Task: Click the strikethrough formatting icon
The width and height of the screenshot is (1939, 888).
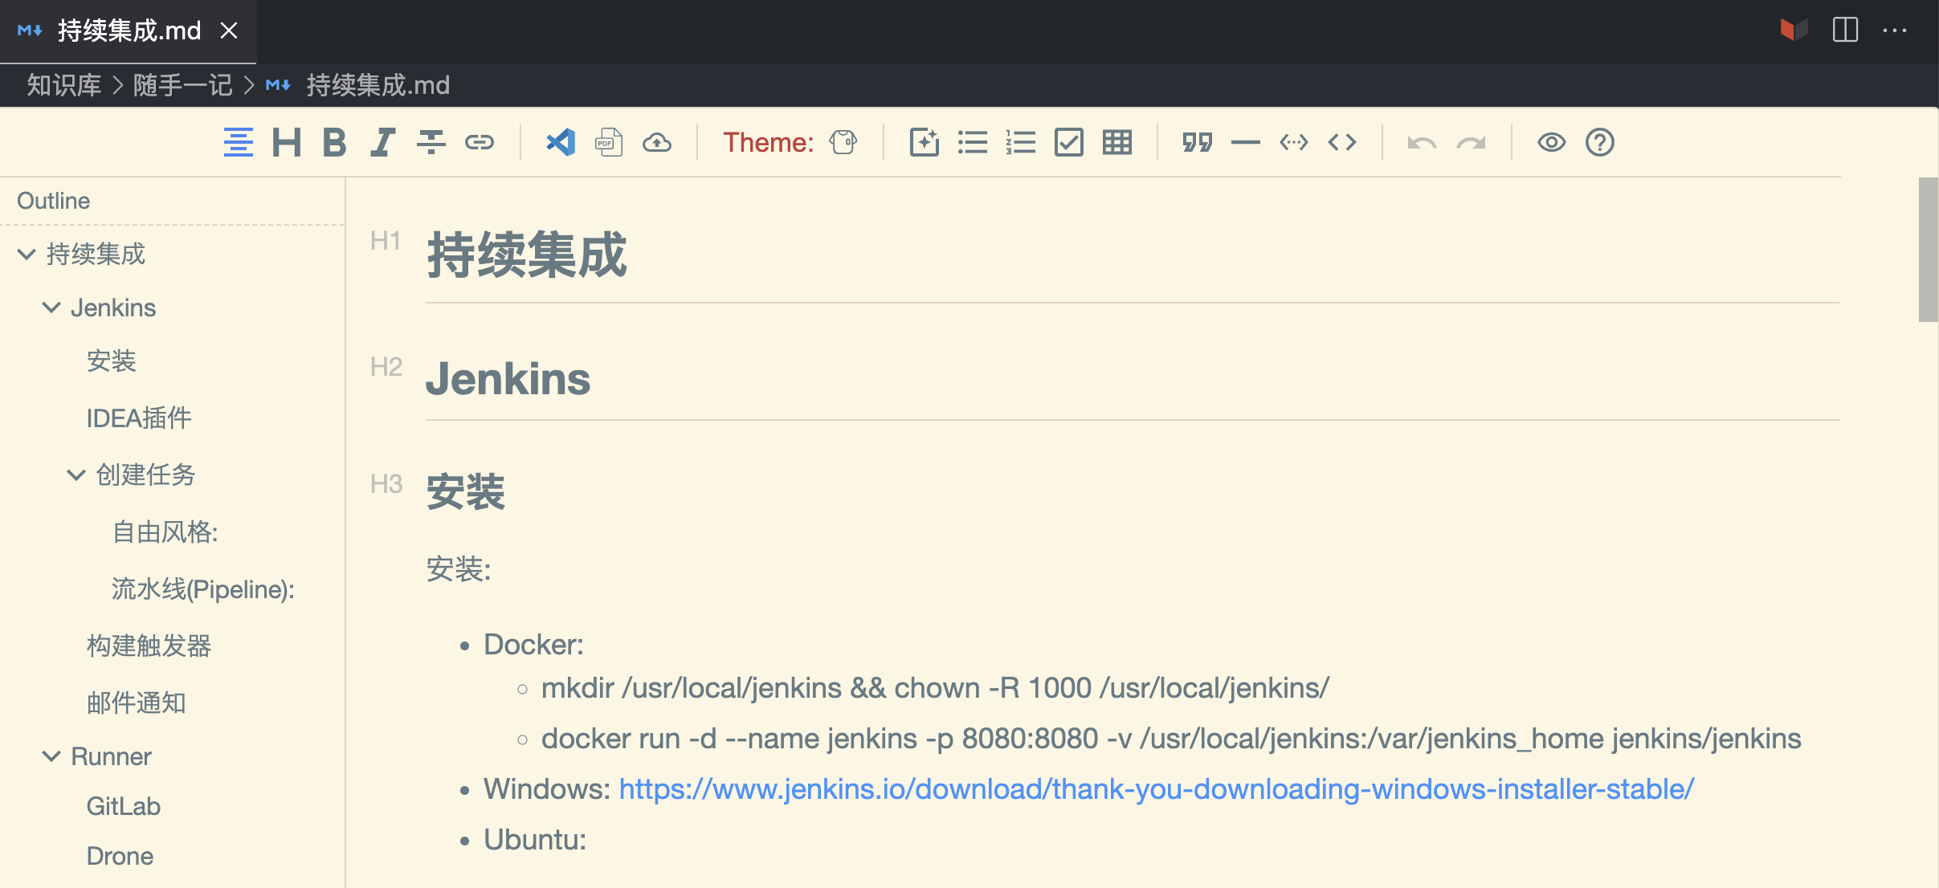Action: coord(431,143)
